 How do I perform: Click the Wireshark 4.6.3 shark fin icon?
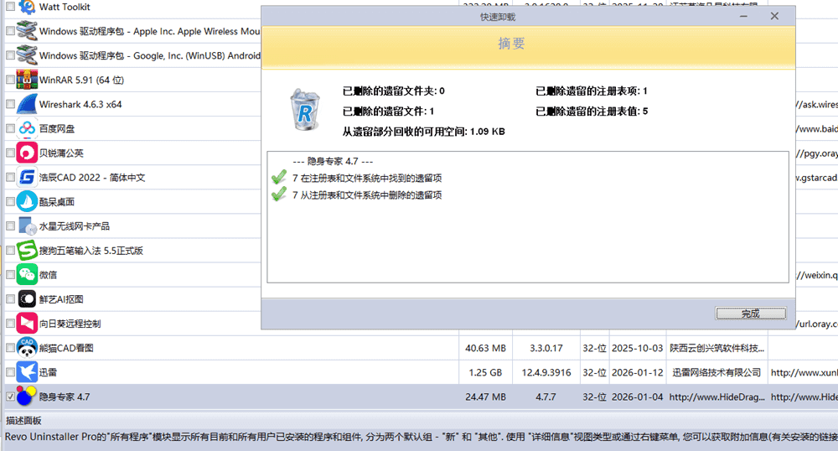click(x=27, y=105)
